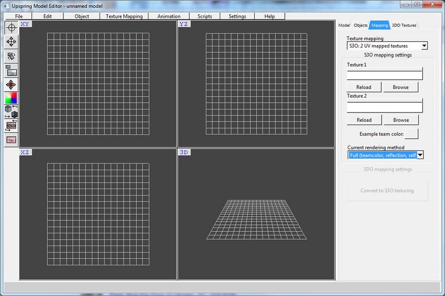
Task: Open the RGB color gradient tool
Action: 11,98
